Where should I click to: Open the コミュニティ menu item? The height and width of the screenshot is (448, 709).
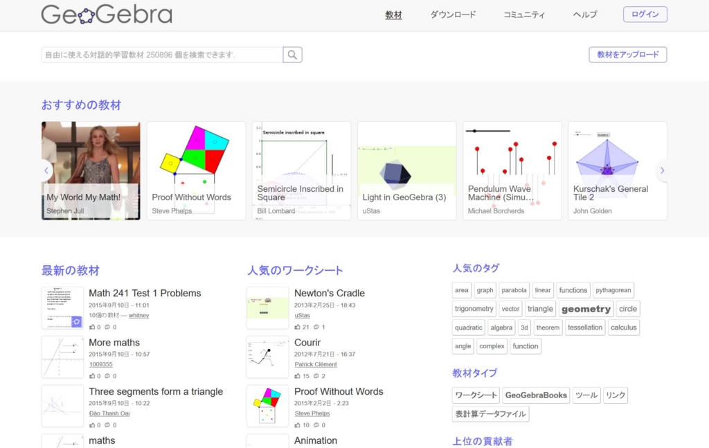[524, 15]
